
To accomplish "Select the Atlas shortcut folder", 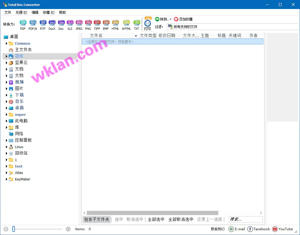I will pyautogui.click(x=19, y=173).
